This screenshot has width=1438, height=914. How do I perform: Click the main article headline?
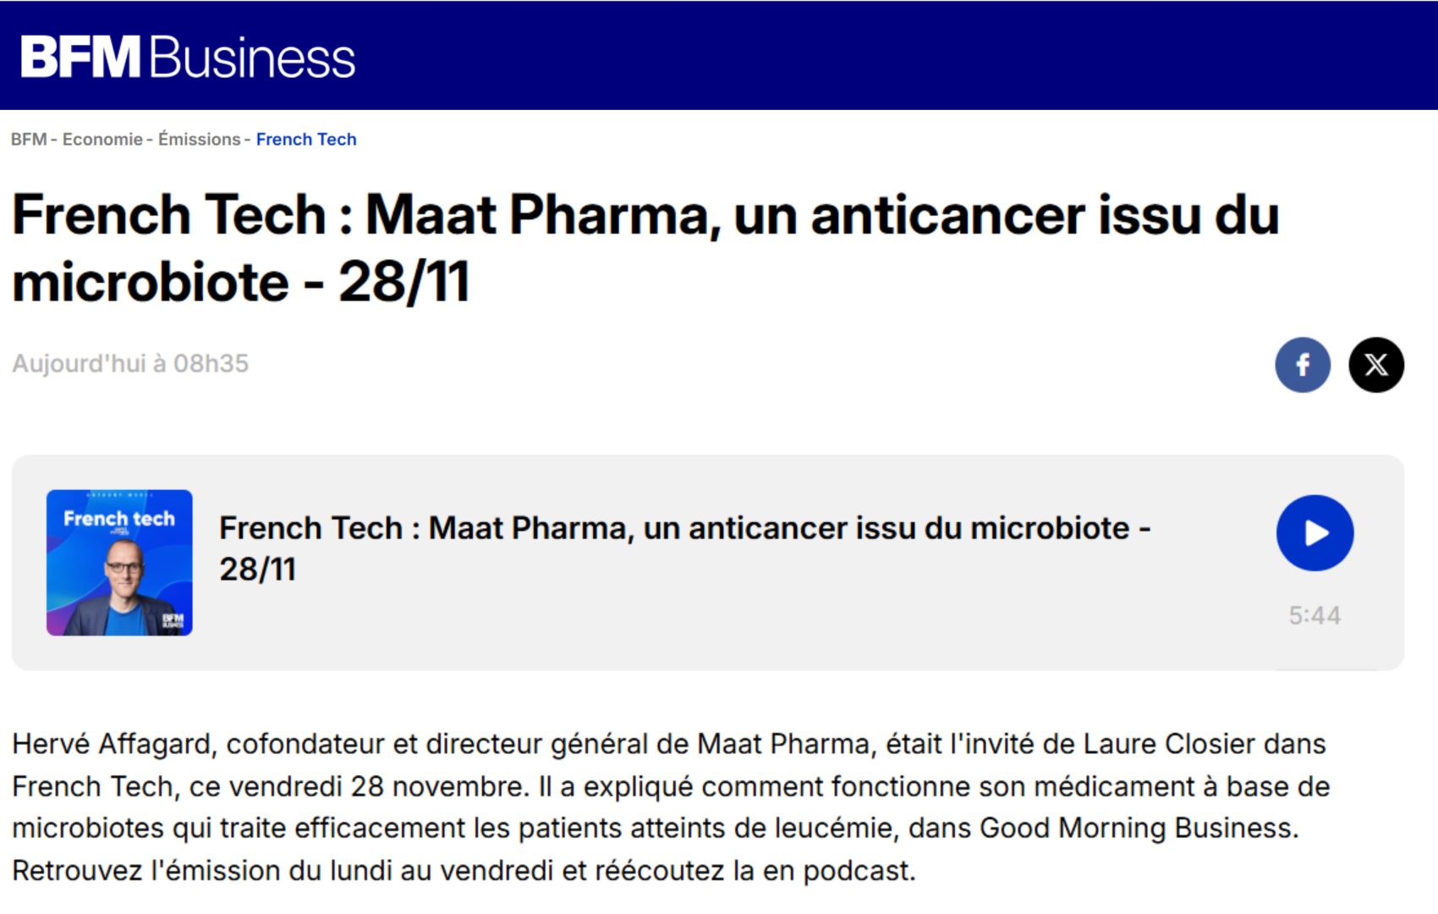click(x=645, y=247)
